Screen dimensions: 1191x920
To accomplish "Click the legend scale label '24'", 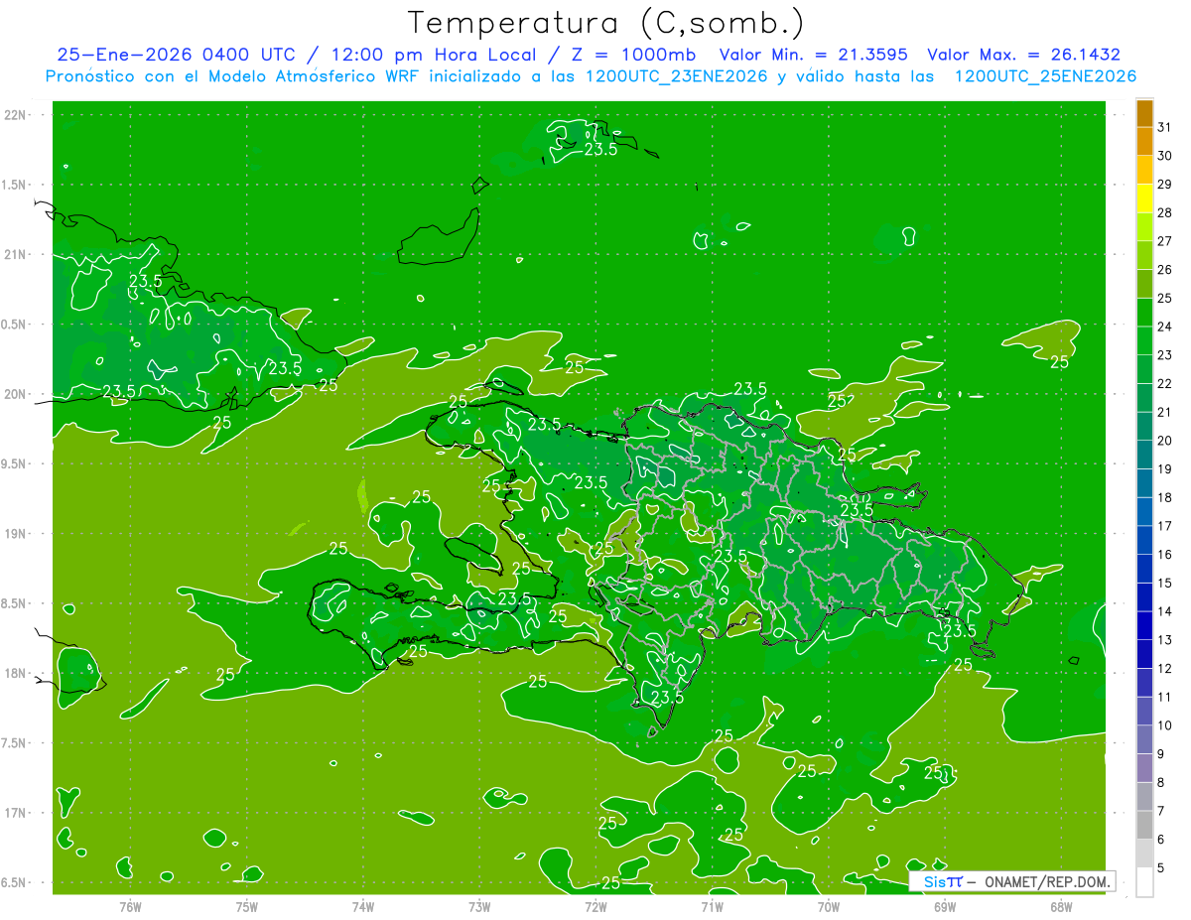I will tap(1164, 327).
